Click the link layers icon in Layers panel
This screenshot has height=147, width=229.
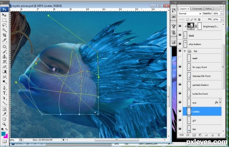tap(181, 135)
